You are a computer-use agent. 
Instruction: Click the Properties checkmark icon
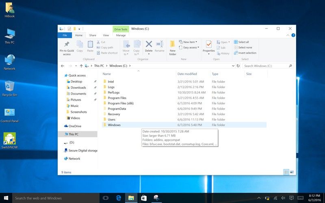(x=209, y=44)
